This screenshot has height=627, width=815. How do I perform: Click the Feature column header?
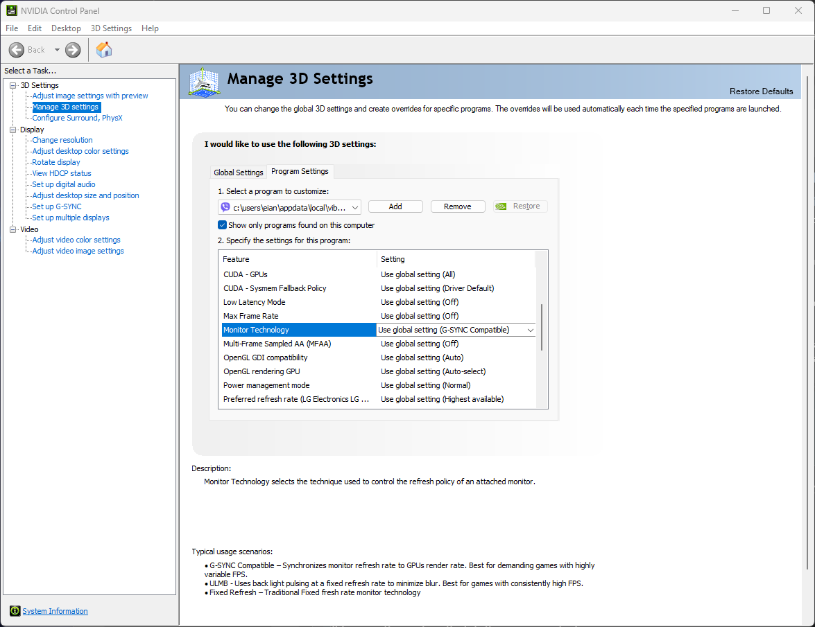298,259
